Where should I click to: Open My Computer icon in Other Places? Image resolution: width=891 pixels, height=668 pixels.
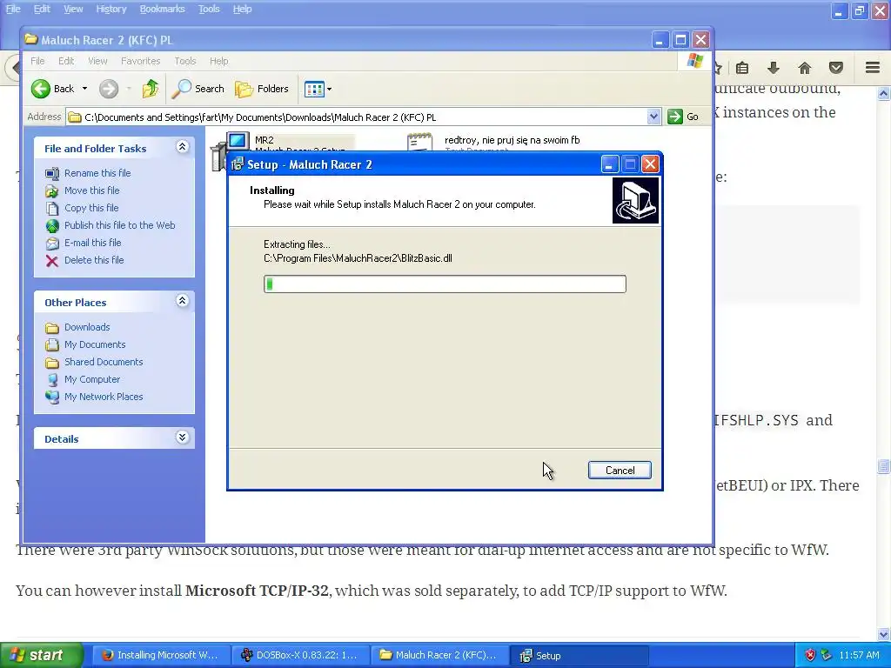[52, 379]
